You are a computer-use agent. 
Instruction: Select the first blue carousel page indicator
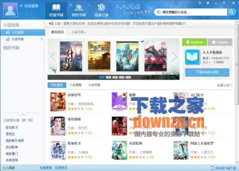[x=102, y=77]
